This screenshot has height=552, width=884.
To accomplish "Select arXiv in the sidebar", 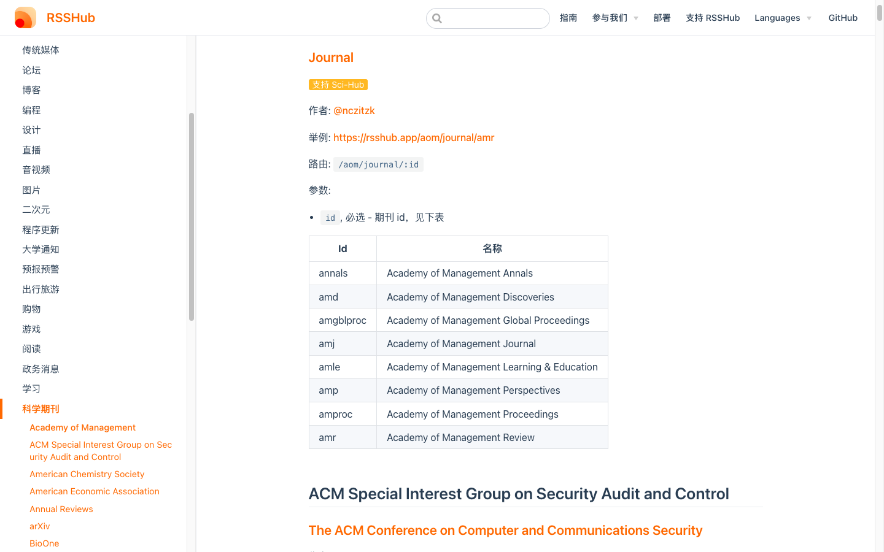I will (x=39, y=526).
